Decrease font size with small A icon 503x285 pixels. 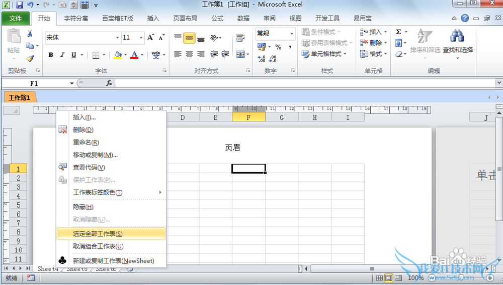coord(161,38)
